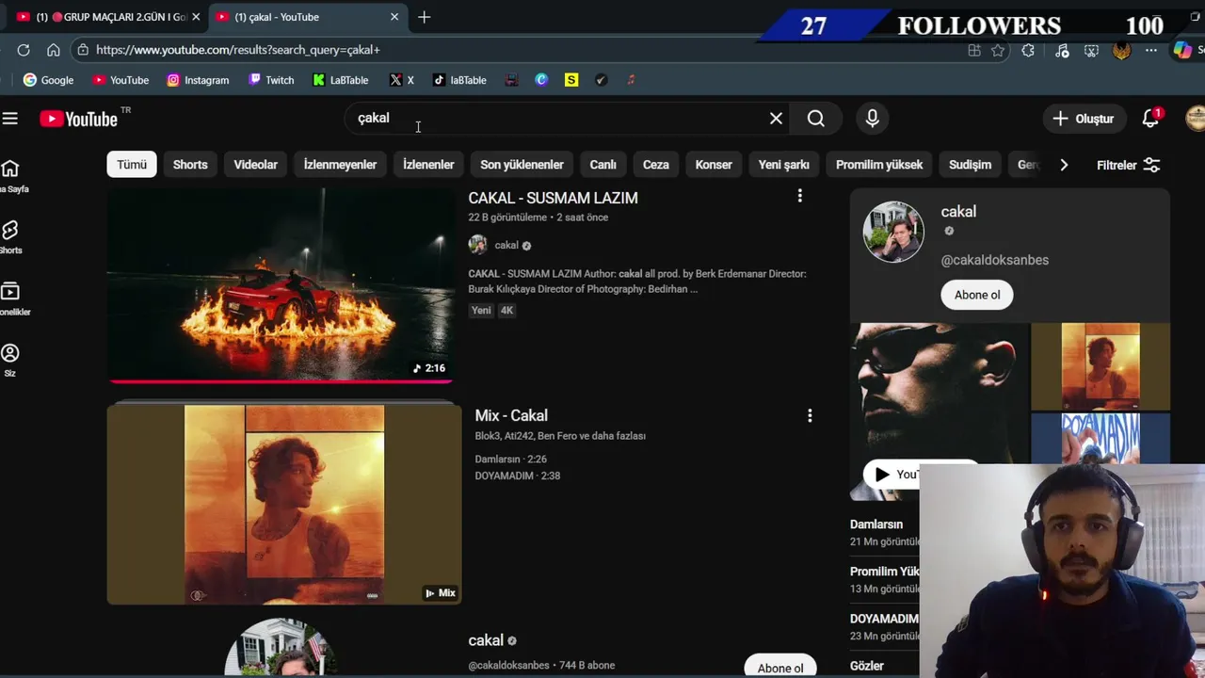Viewport: 1205px width, 678px height.
Task: Open browser settings three-dot menu
Action: 1151,51
